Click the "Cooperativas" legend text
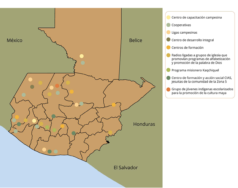The height and width of the screenshot is (188, 238). 181,25
